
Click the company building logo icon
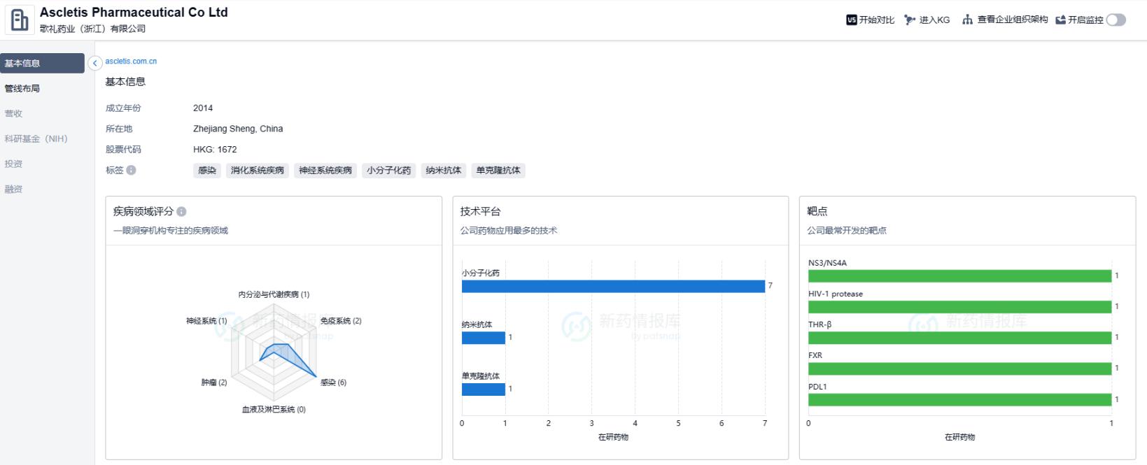click(20, 20)
